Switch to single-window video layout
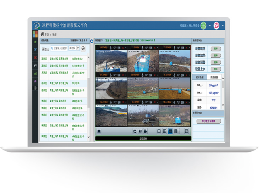 click(x=159, y=131)
